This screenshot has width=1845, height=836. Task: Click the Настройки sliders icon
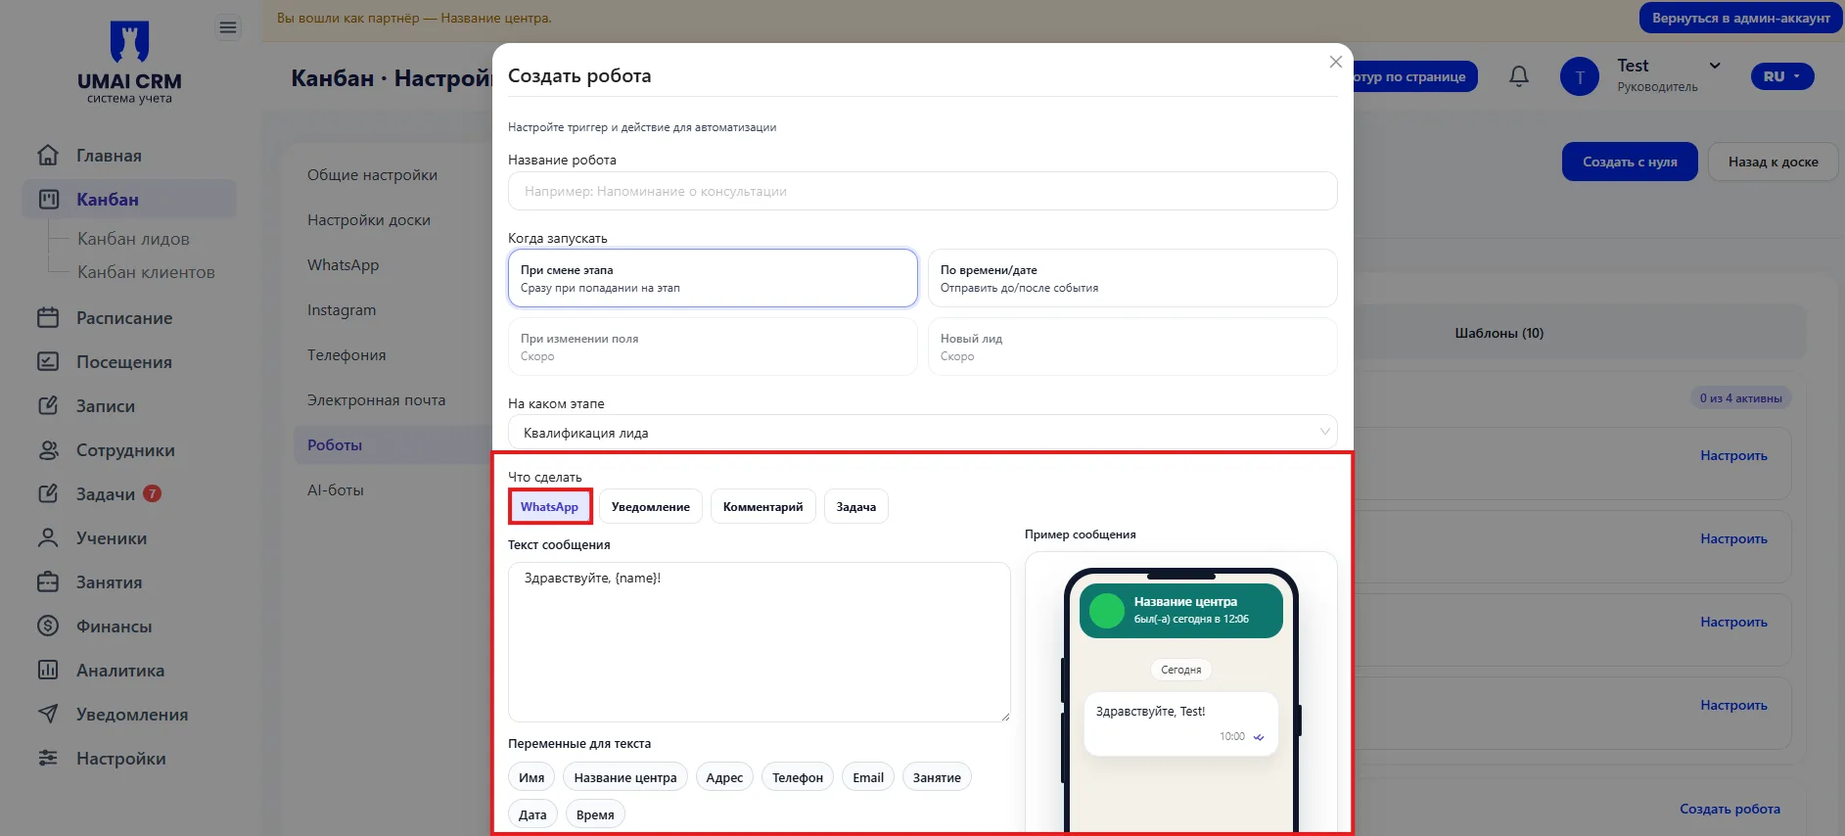(x=48, y=759)
